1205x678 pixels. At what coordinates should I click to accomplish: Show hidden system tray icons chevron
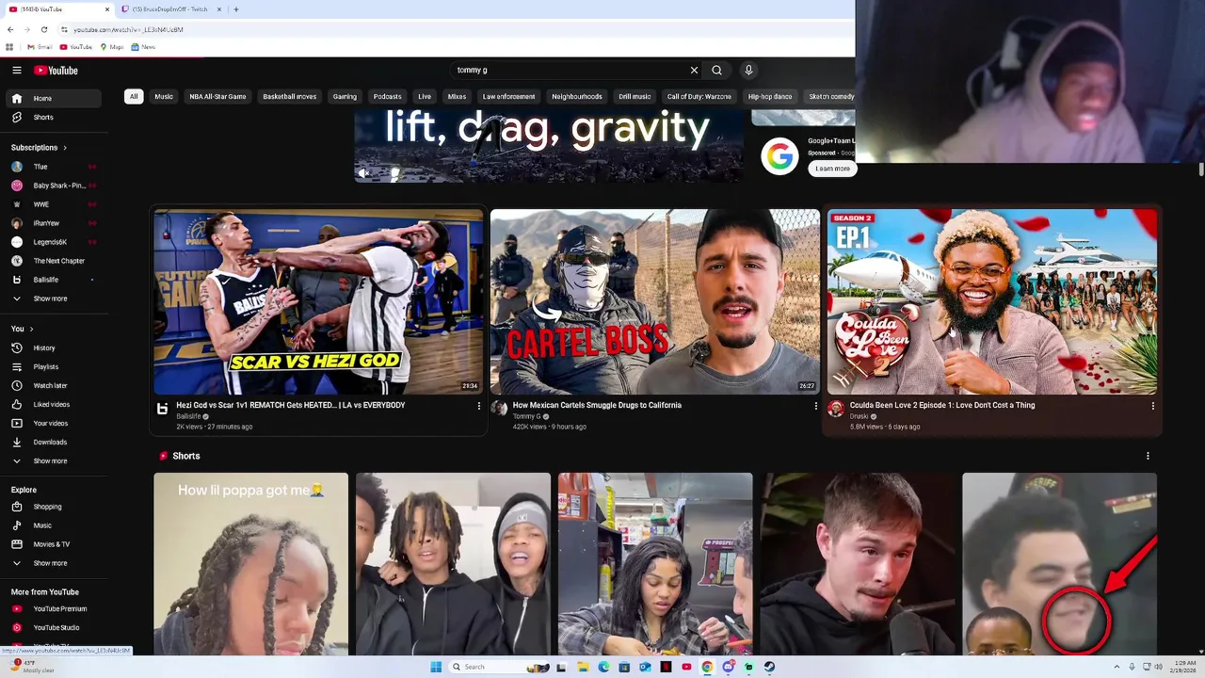(x=1117, y=667)
